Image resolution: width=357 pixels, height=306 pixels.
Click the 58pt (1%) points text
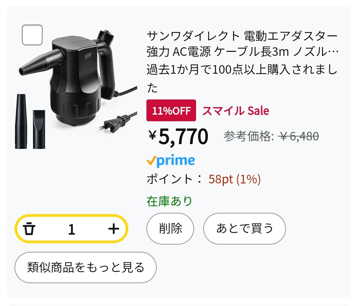coord(234,179)
